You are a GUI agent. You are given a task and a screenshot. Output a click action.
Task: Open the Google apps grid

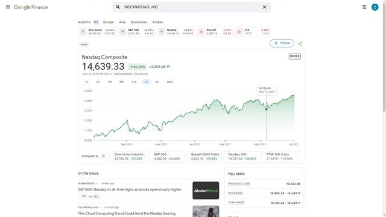(364, 7)
